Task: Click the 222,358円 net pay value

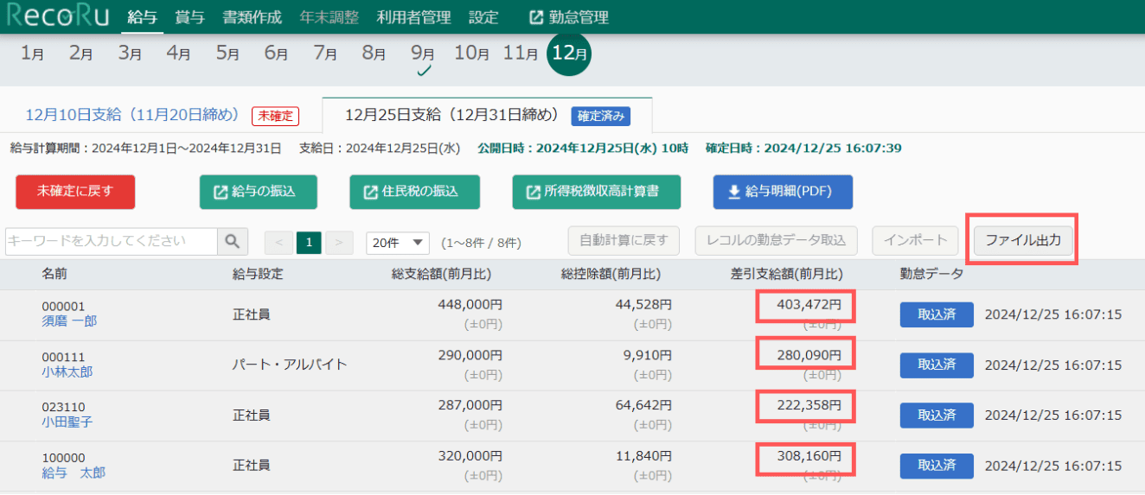Action: pos(809,405)
